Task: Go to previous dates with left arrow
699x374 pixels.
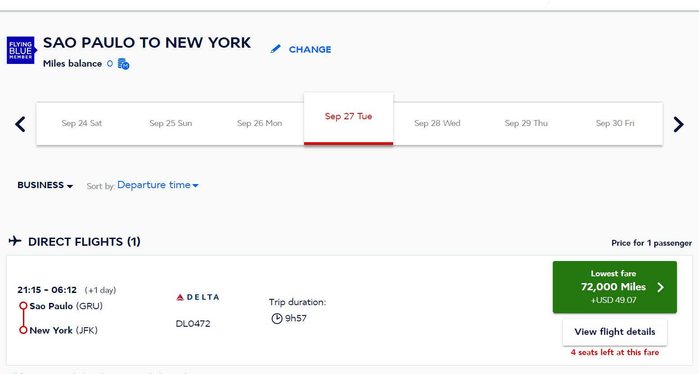Action: pos(20,124)
